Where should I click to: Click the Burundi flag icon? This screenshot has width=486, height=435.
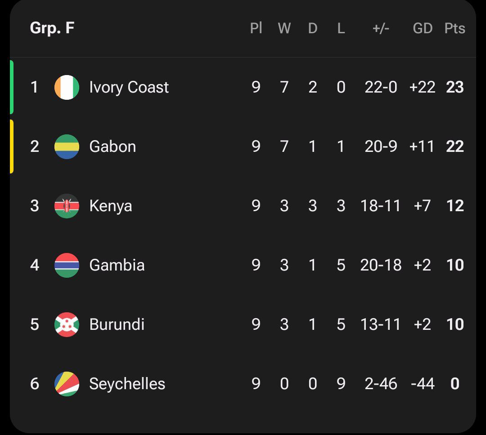[x=67, y=324]
